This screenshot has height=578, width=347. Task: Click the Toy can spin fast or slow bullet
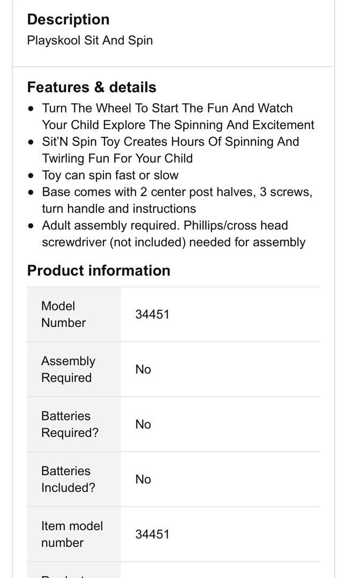tap(110, 175)
